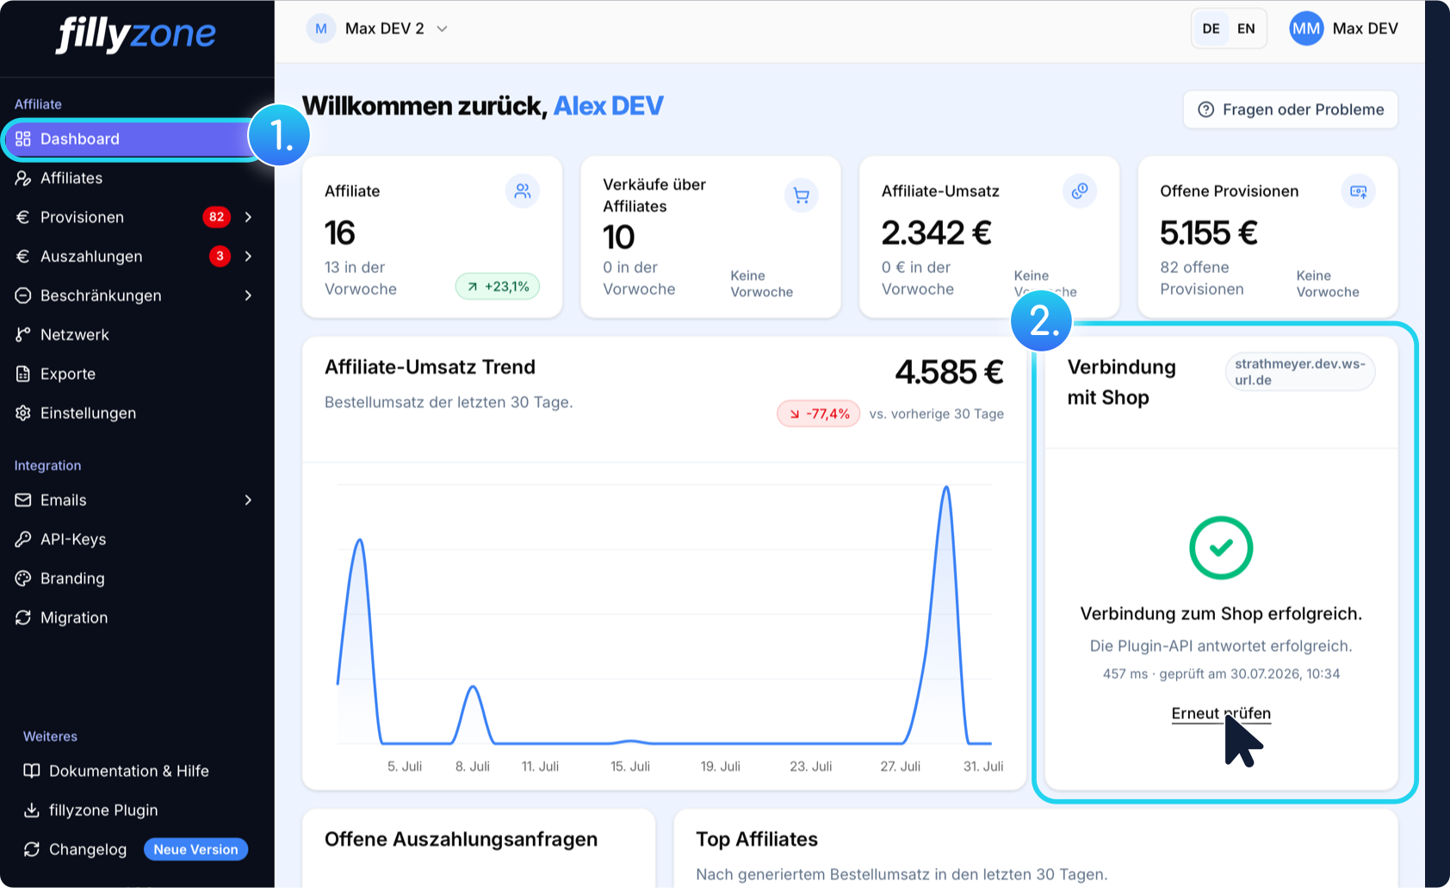
Task: Expand the Auszahlungen submenu chevron
Action: tap(248, 257)
